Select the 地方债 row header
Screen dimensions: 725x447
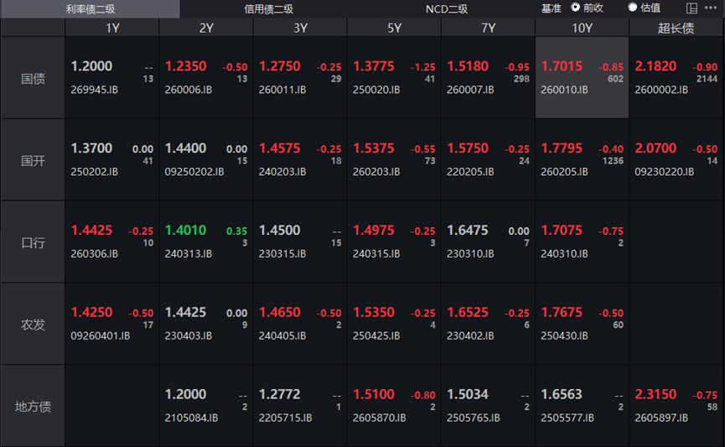click(33, 406)
